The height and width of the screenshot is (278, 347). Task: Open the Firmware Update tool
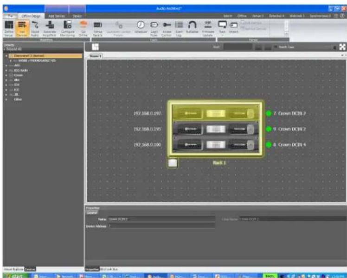tap(208, 29)
